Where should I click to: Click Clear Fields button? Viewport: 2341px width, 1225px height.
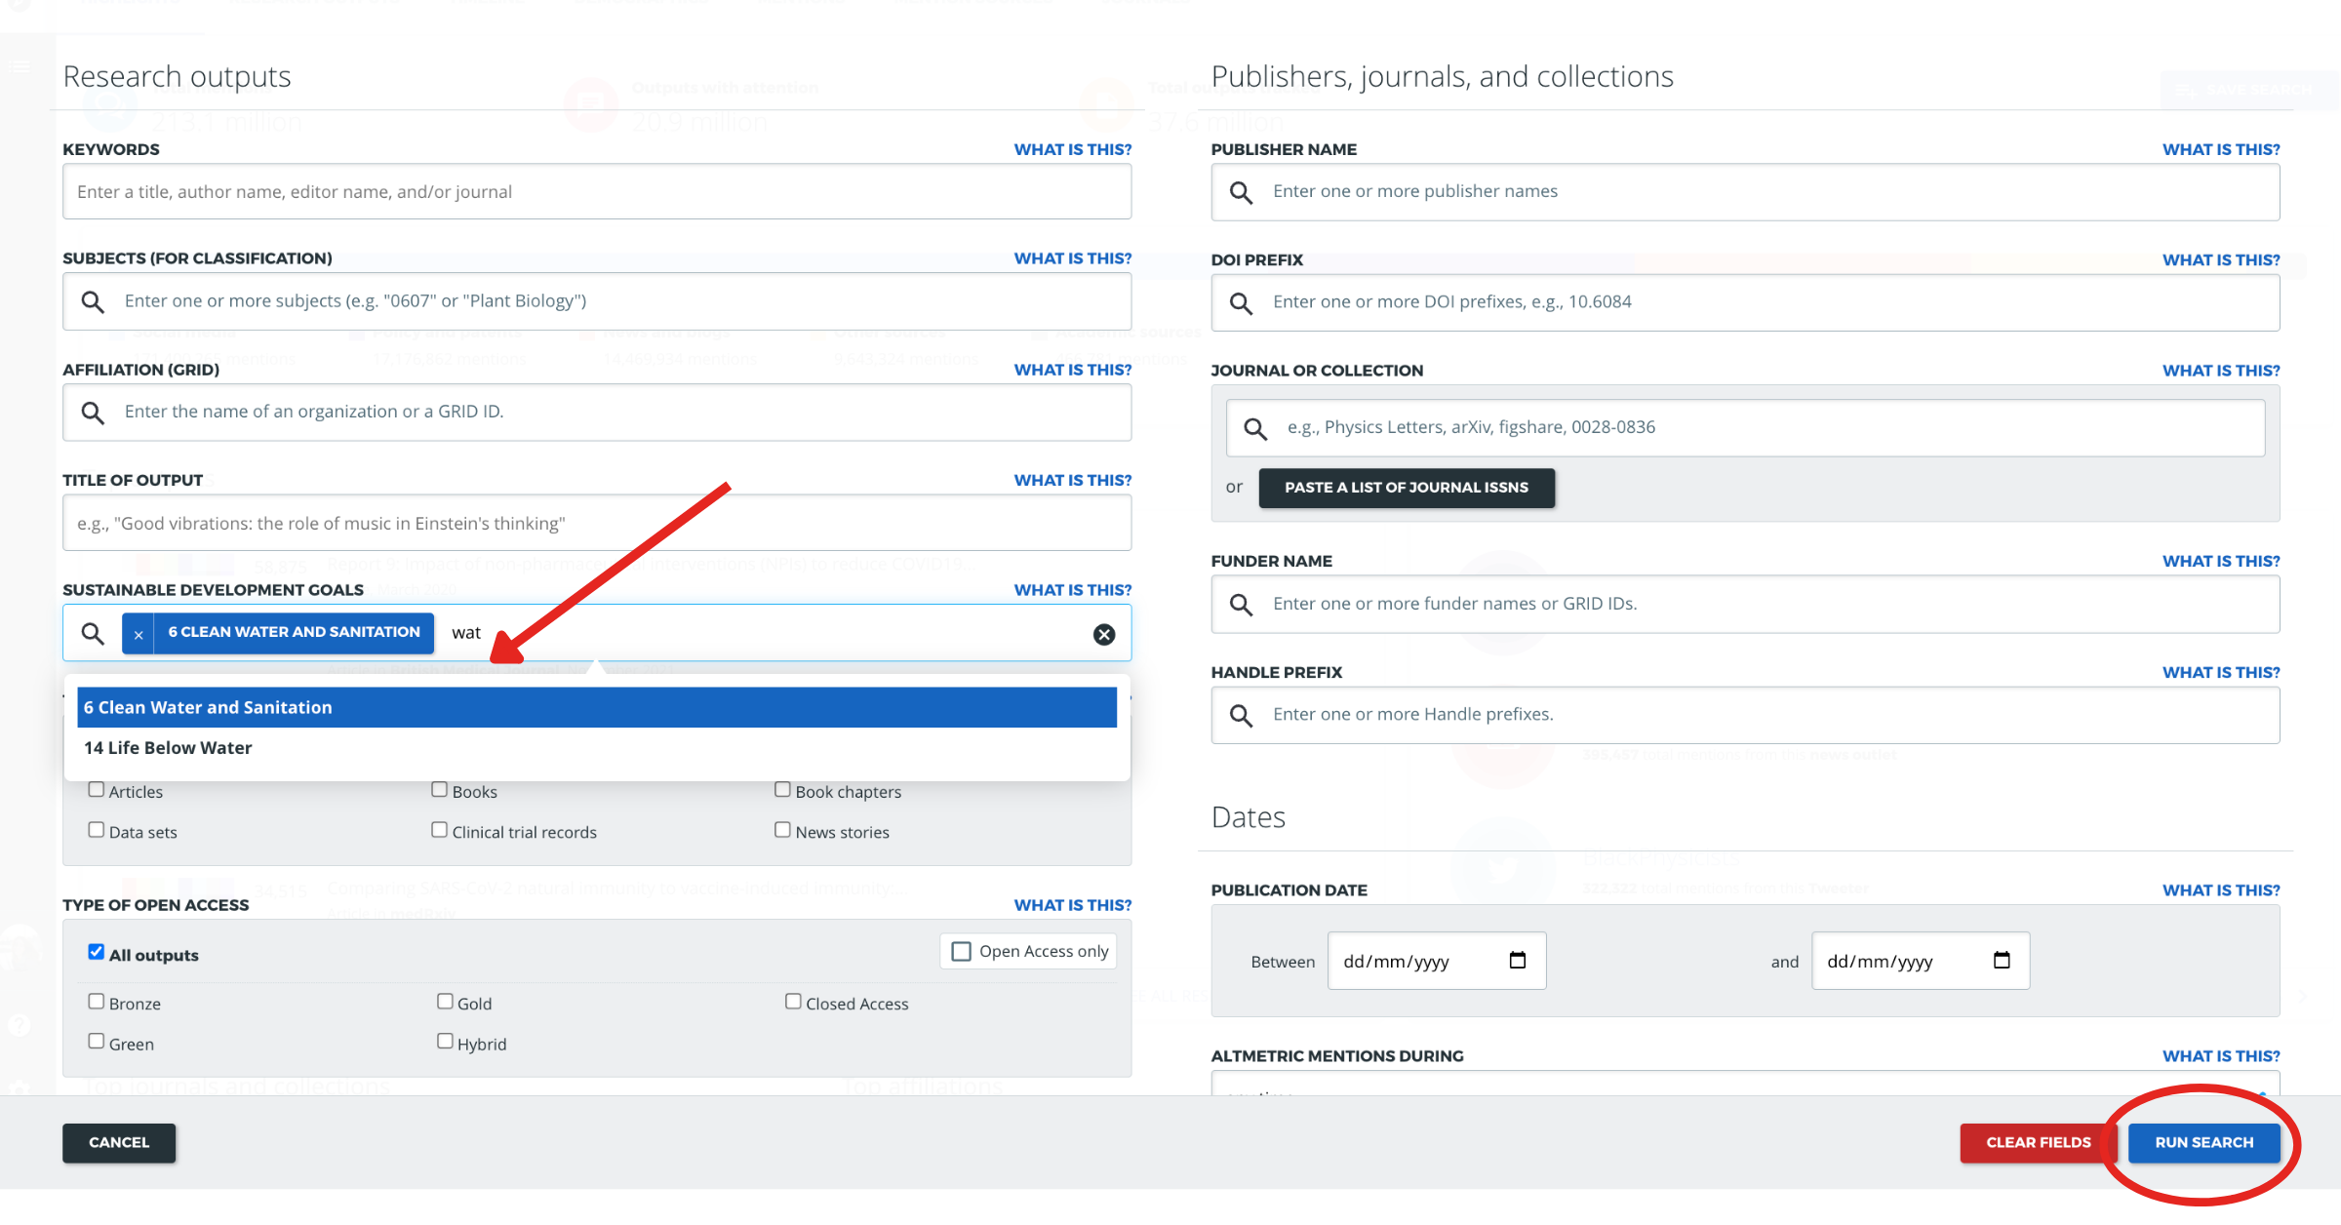[x=2038, y=1142]
